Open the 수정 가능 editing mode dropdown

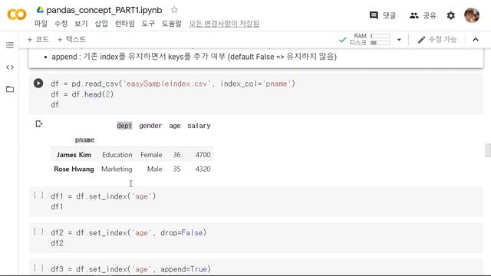437,39
